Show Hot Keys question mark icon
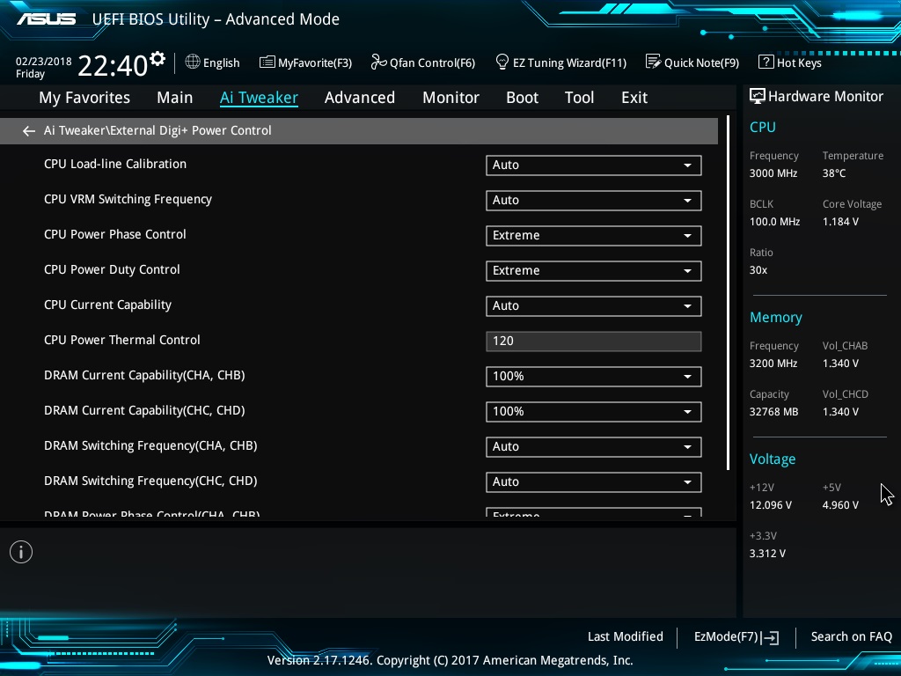 (766, 62)
